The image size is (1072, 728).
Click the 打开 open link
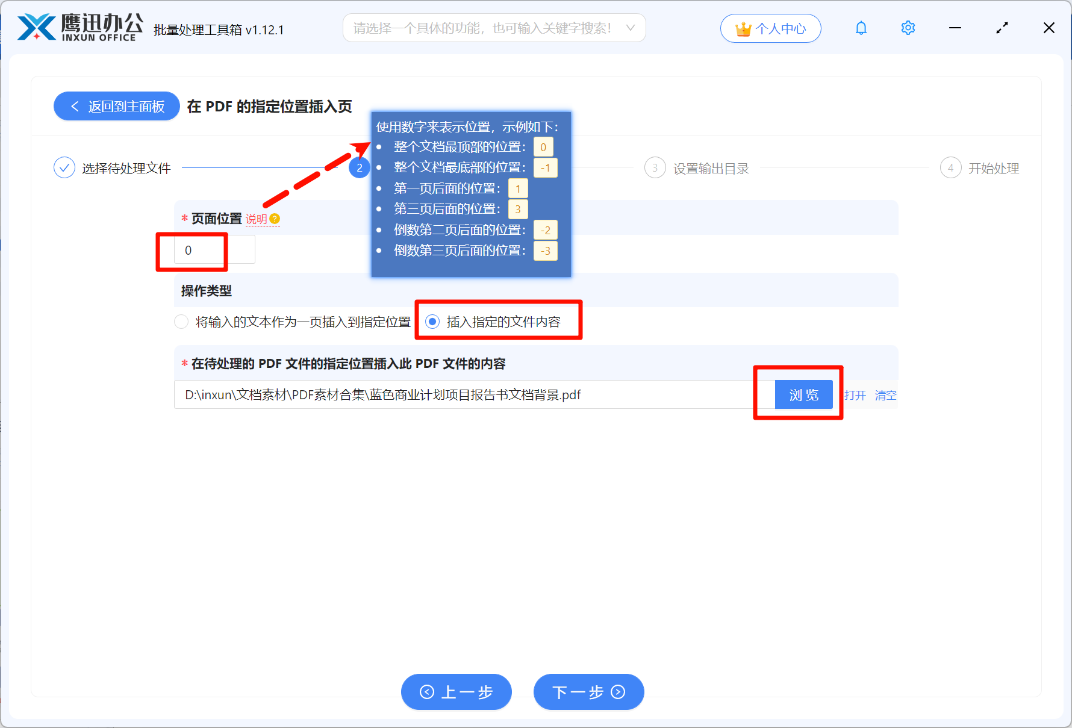click(855, 395)
